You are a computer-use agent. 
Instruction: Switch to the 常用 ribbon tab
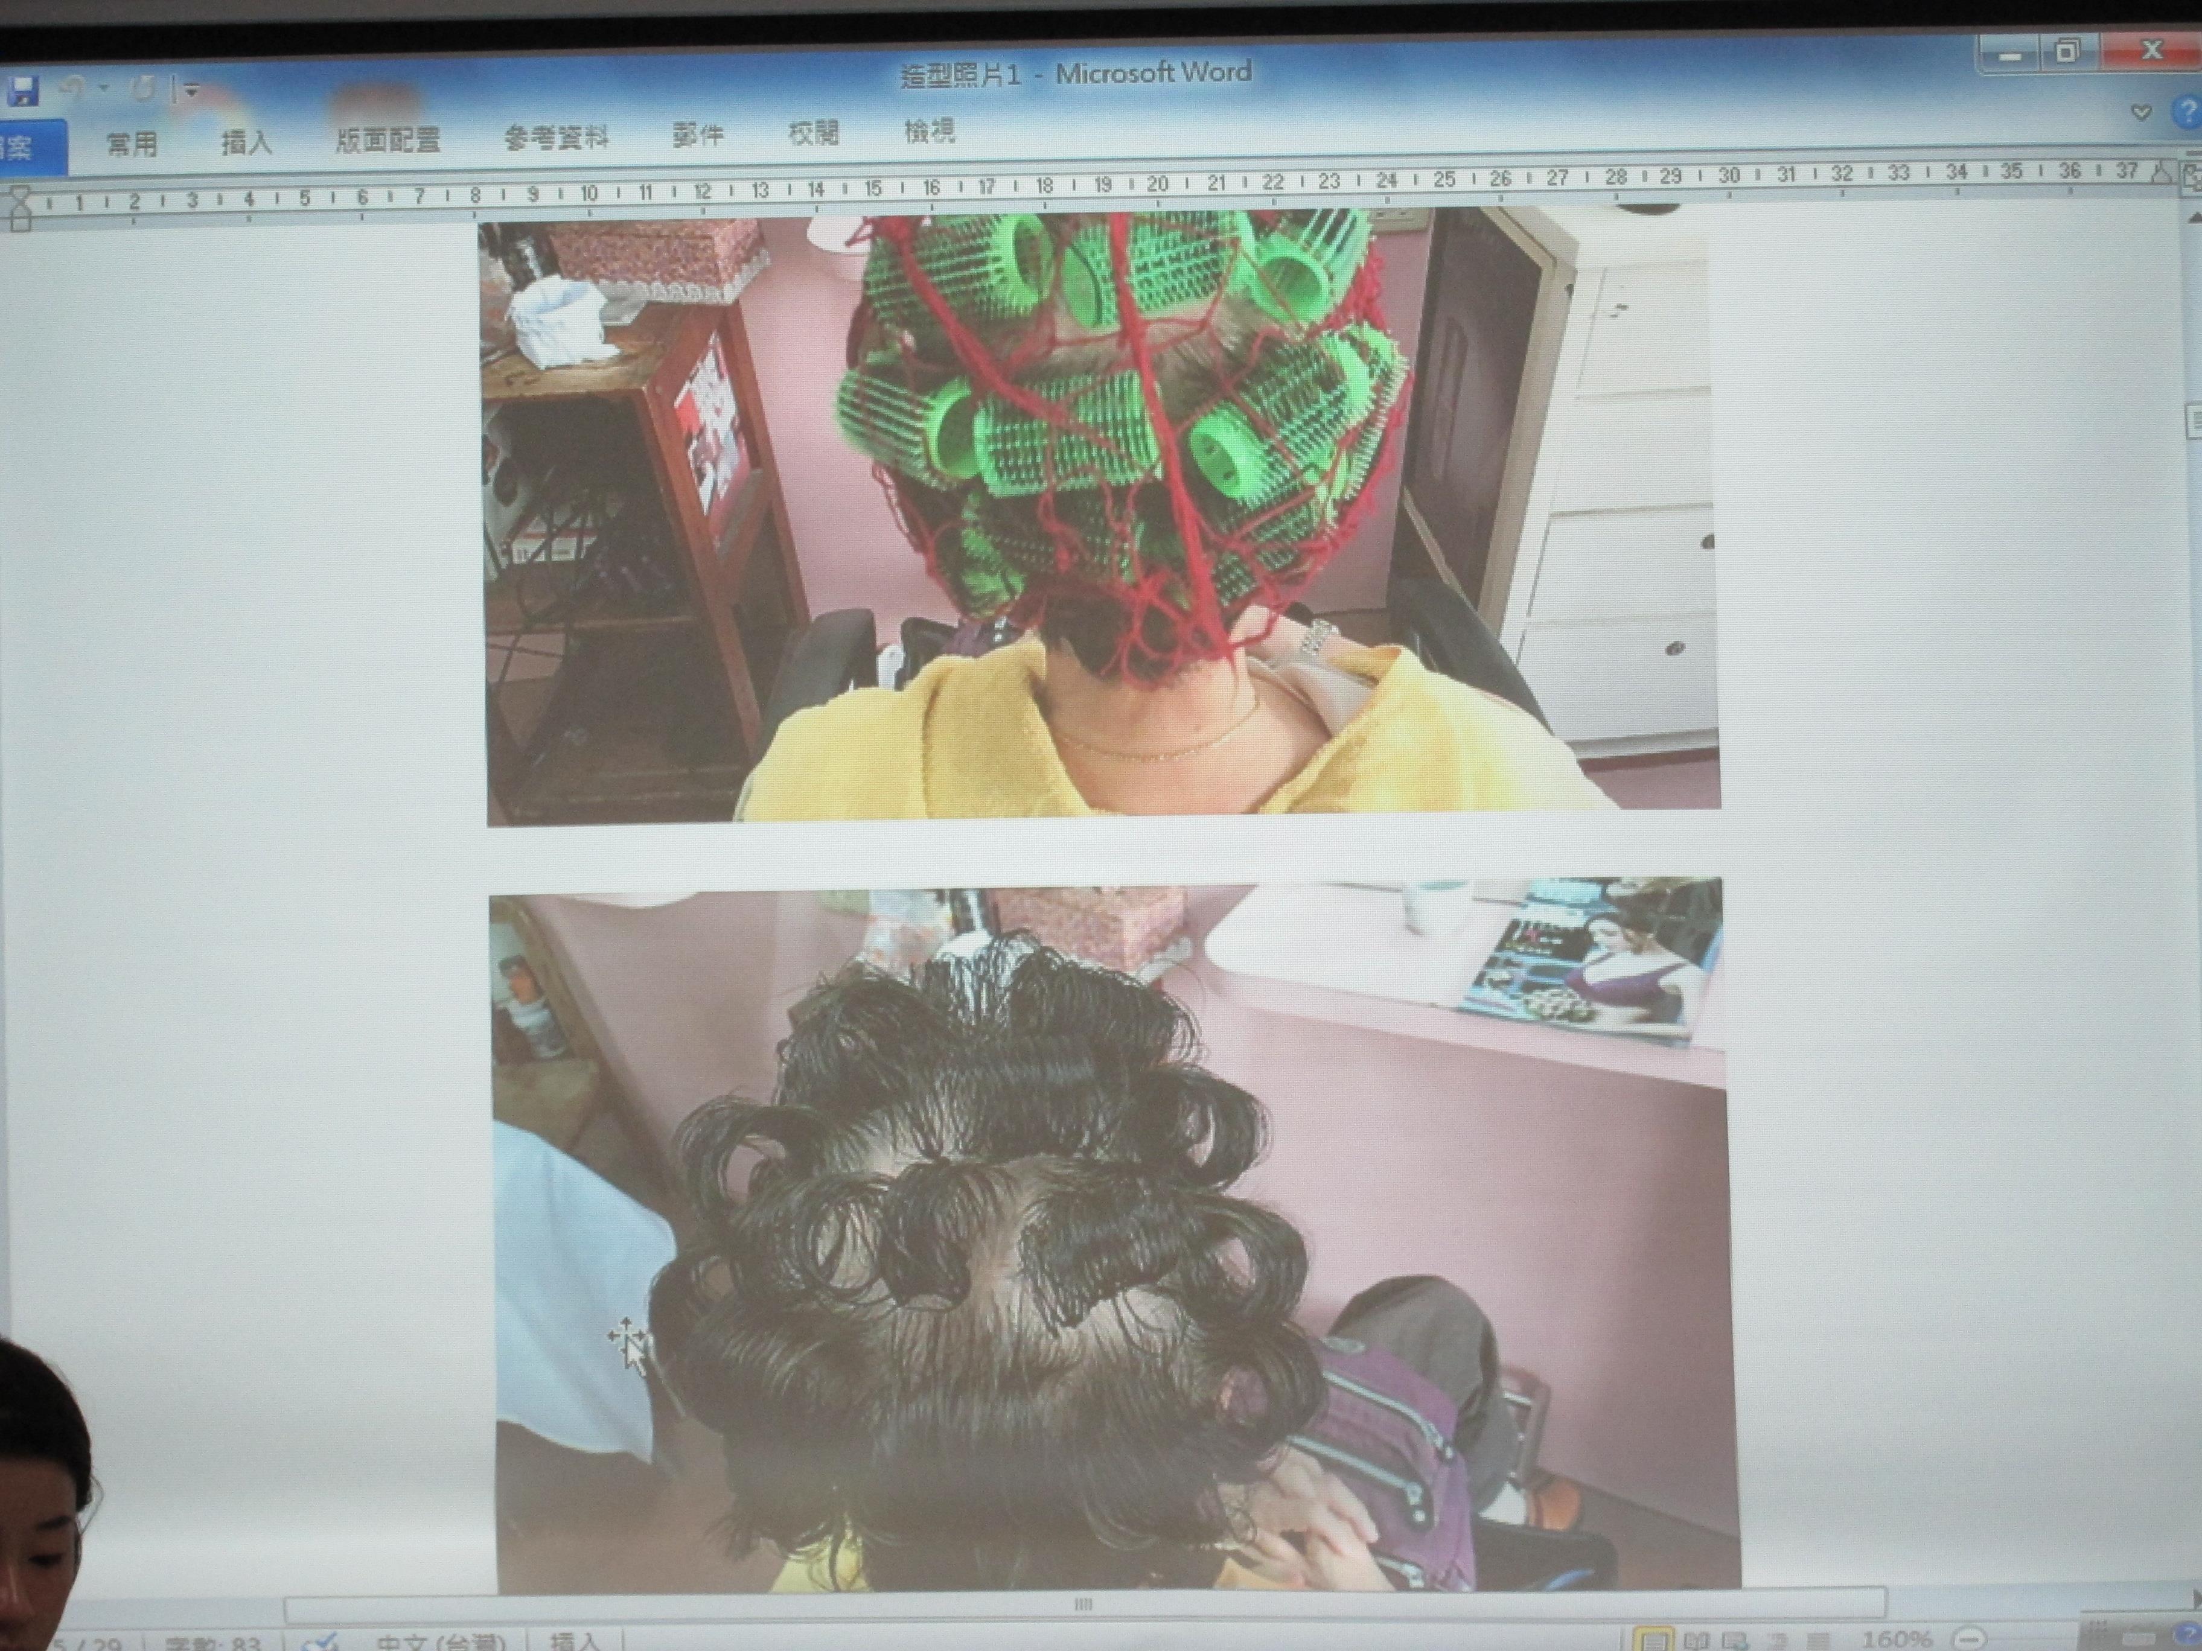(x=132, y=143)
